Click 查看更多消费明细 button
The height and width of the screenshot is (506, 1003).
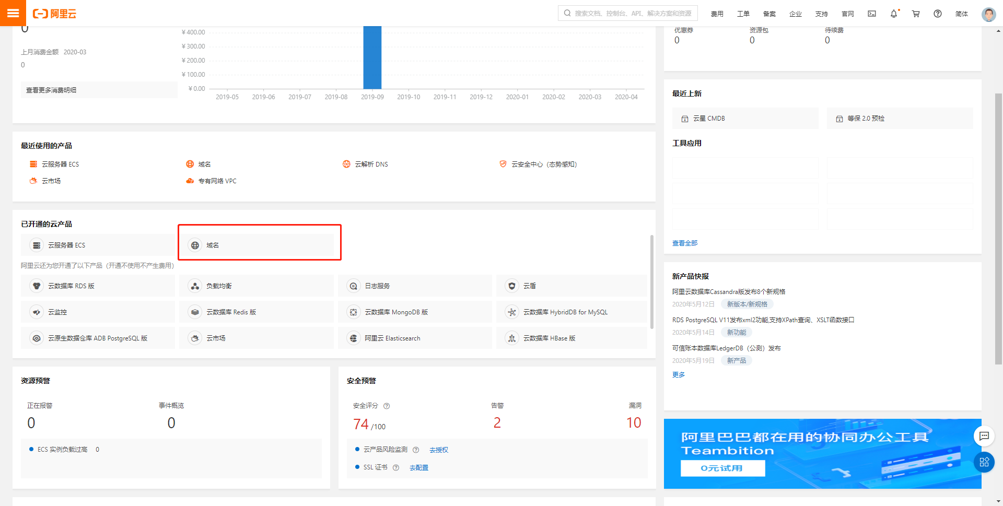click(x=99, y=90)
